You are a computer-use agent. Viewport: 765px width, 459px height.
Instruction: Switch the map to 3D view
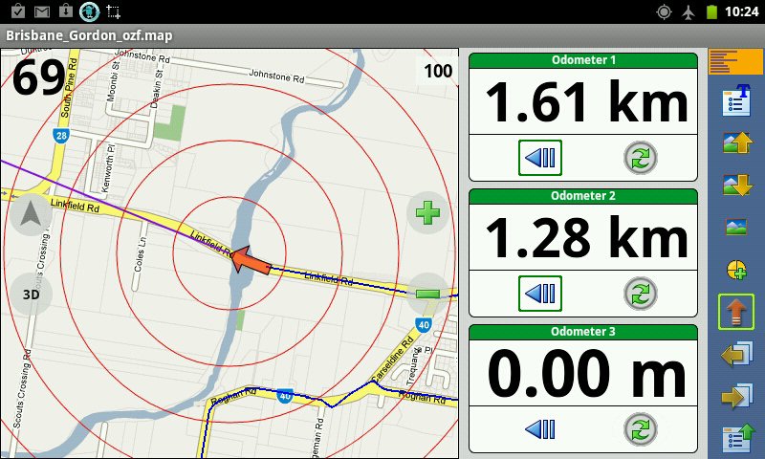pos(31,294)
